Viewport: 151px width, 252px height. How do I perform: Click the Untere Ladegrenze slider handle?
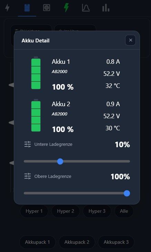click(60, 161)
